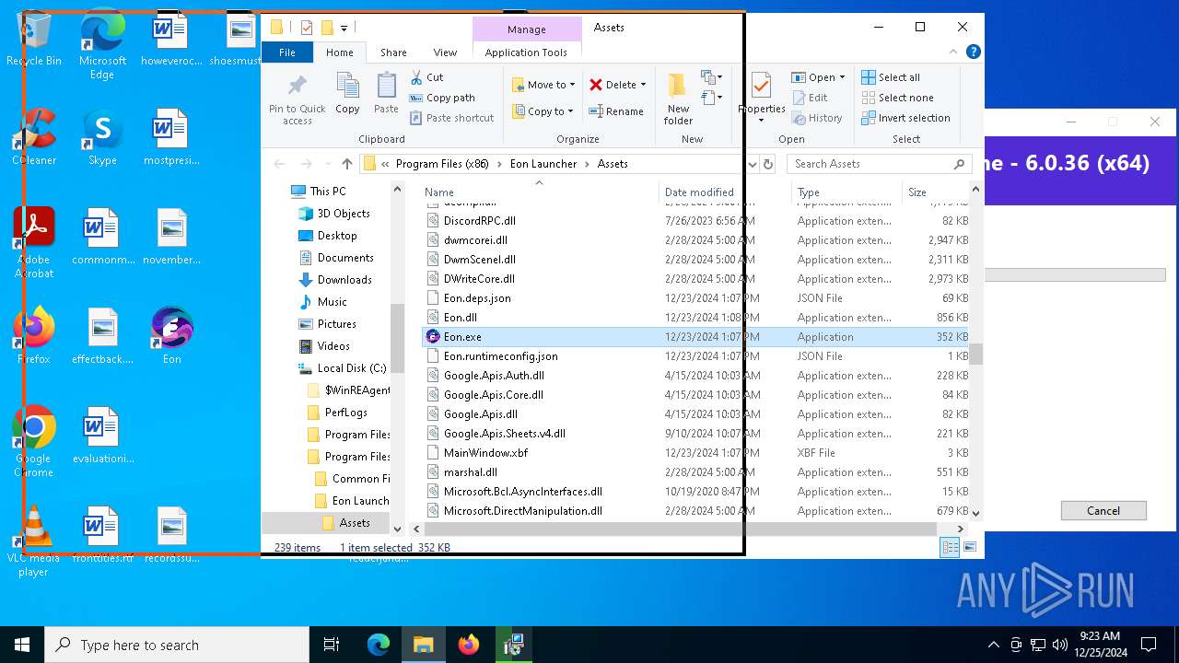Click the Paste ribbon icon
This screenshot has height=663, width=1179.
386,93
